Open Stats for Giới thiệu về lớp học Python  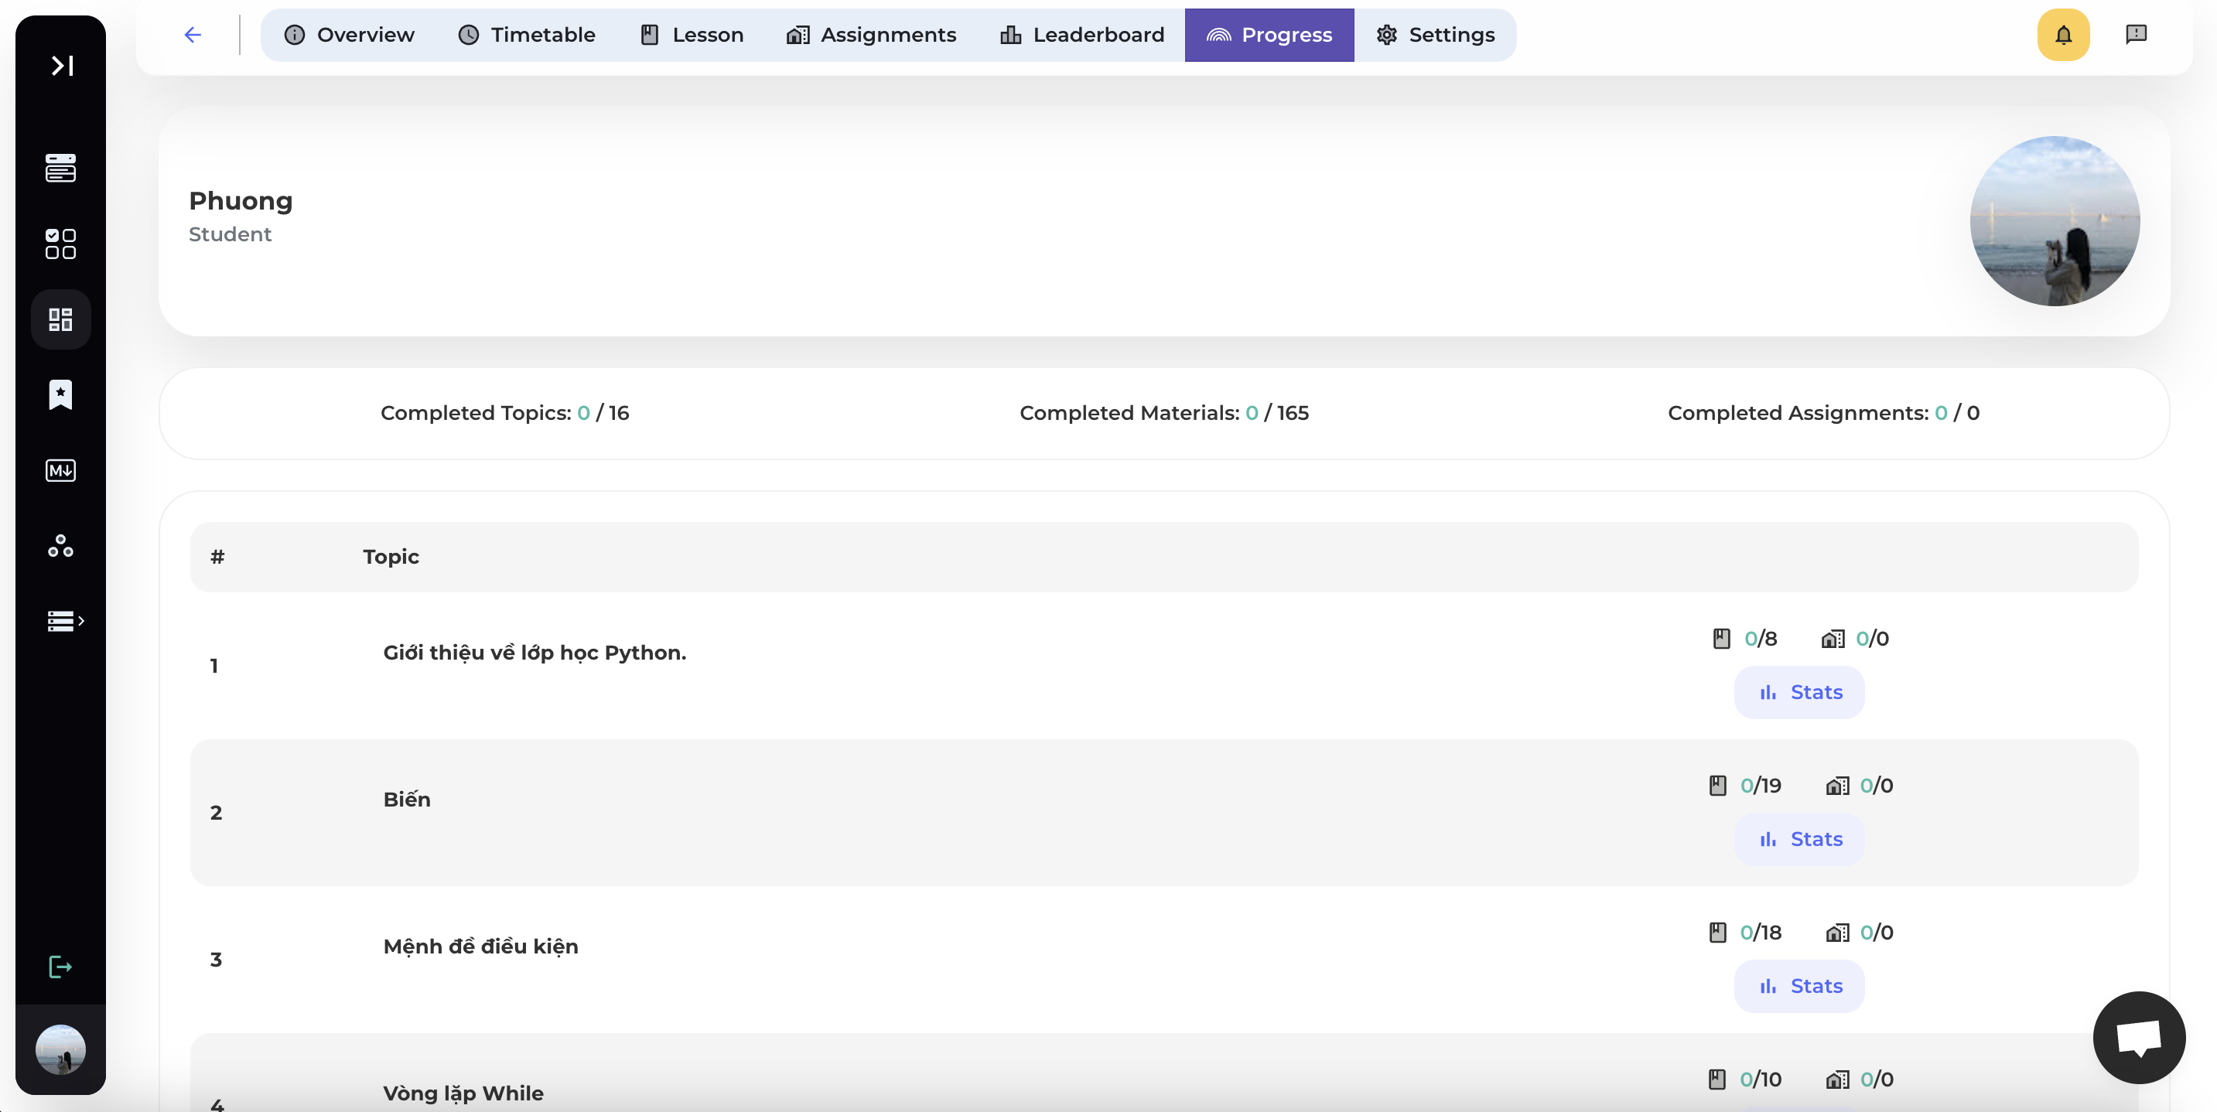point(1799,692)
